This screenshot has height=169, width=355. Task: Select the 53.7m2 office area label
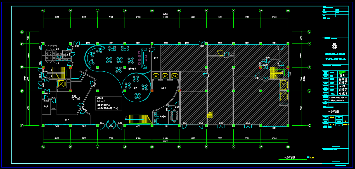(x=76, y=98)
